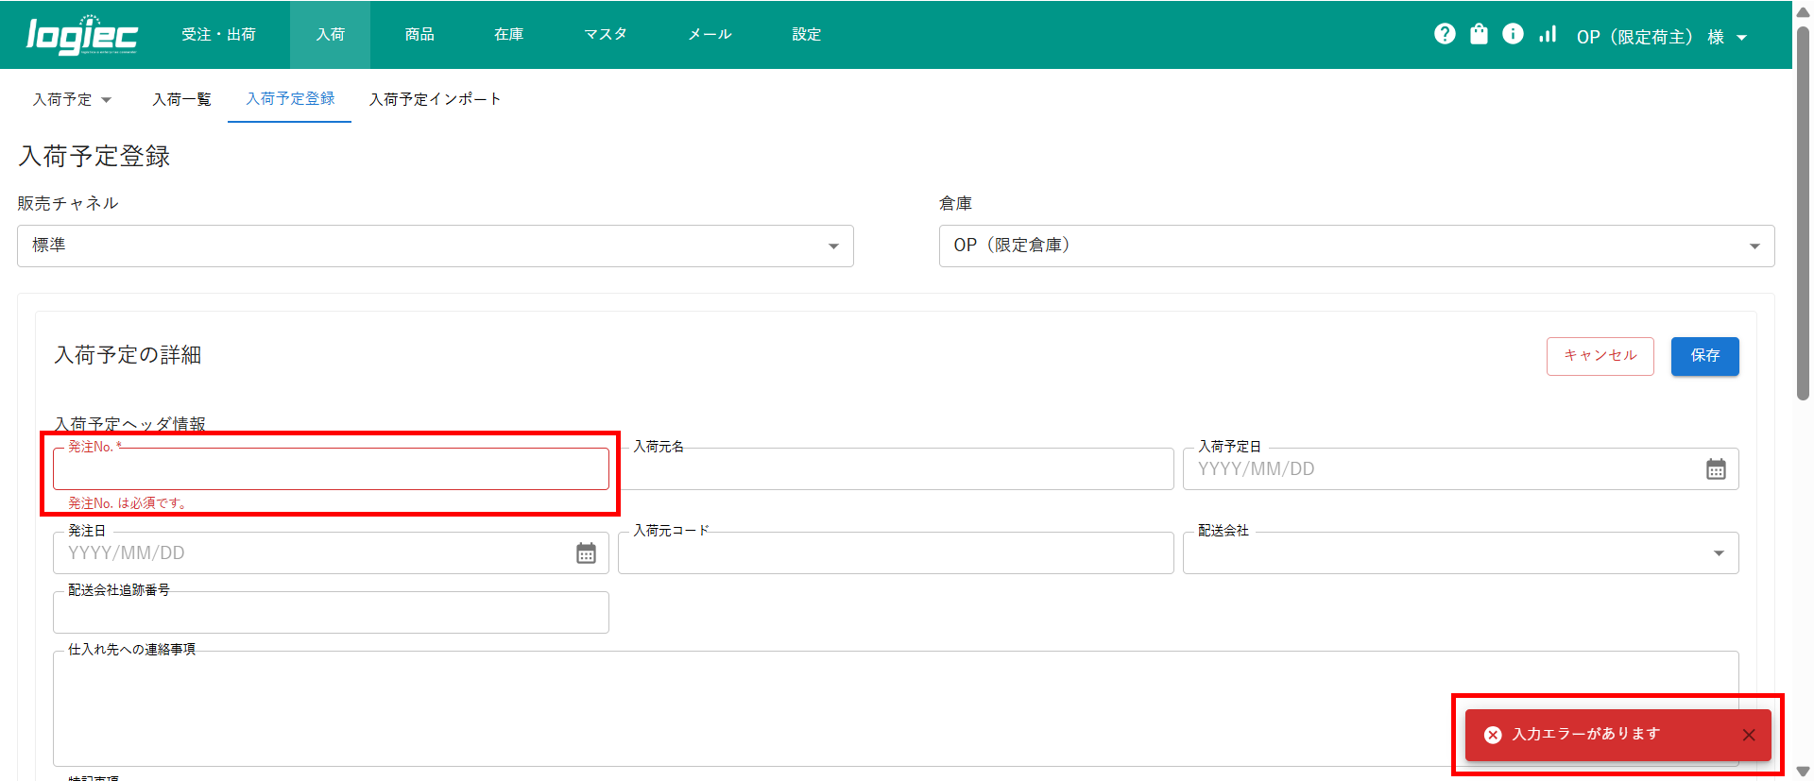Click the shopping bag icon in header
The image size is (1814, 781).
point(1479,34)
